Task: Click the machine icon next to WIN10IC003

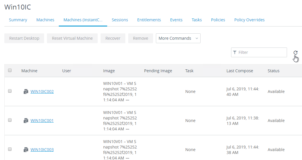Action: 26,150
